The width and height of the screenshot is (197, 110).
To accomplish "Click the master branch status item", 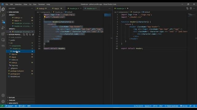I will pos(9,106).
